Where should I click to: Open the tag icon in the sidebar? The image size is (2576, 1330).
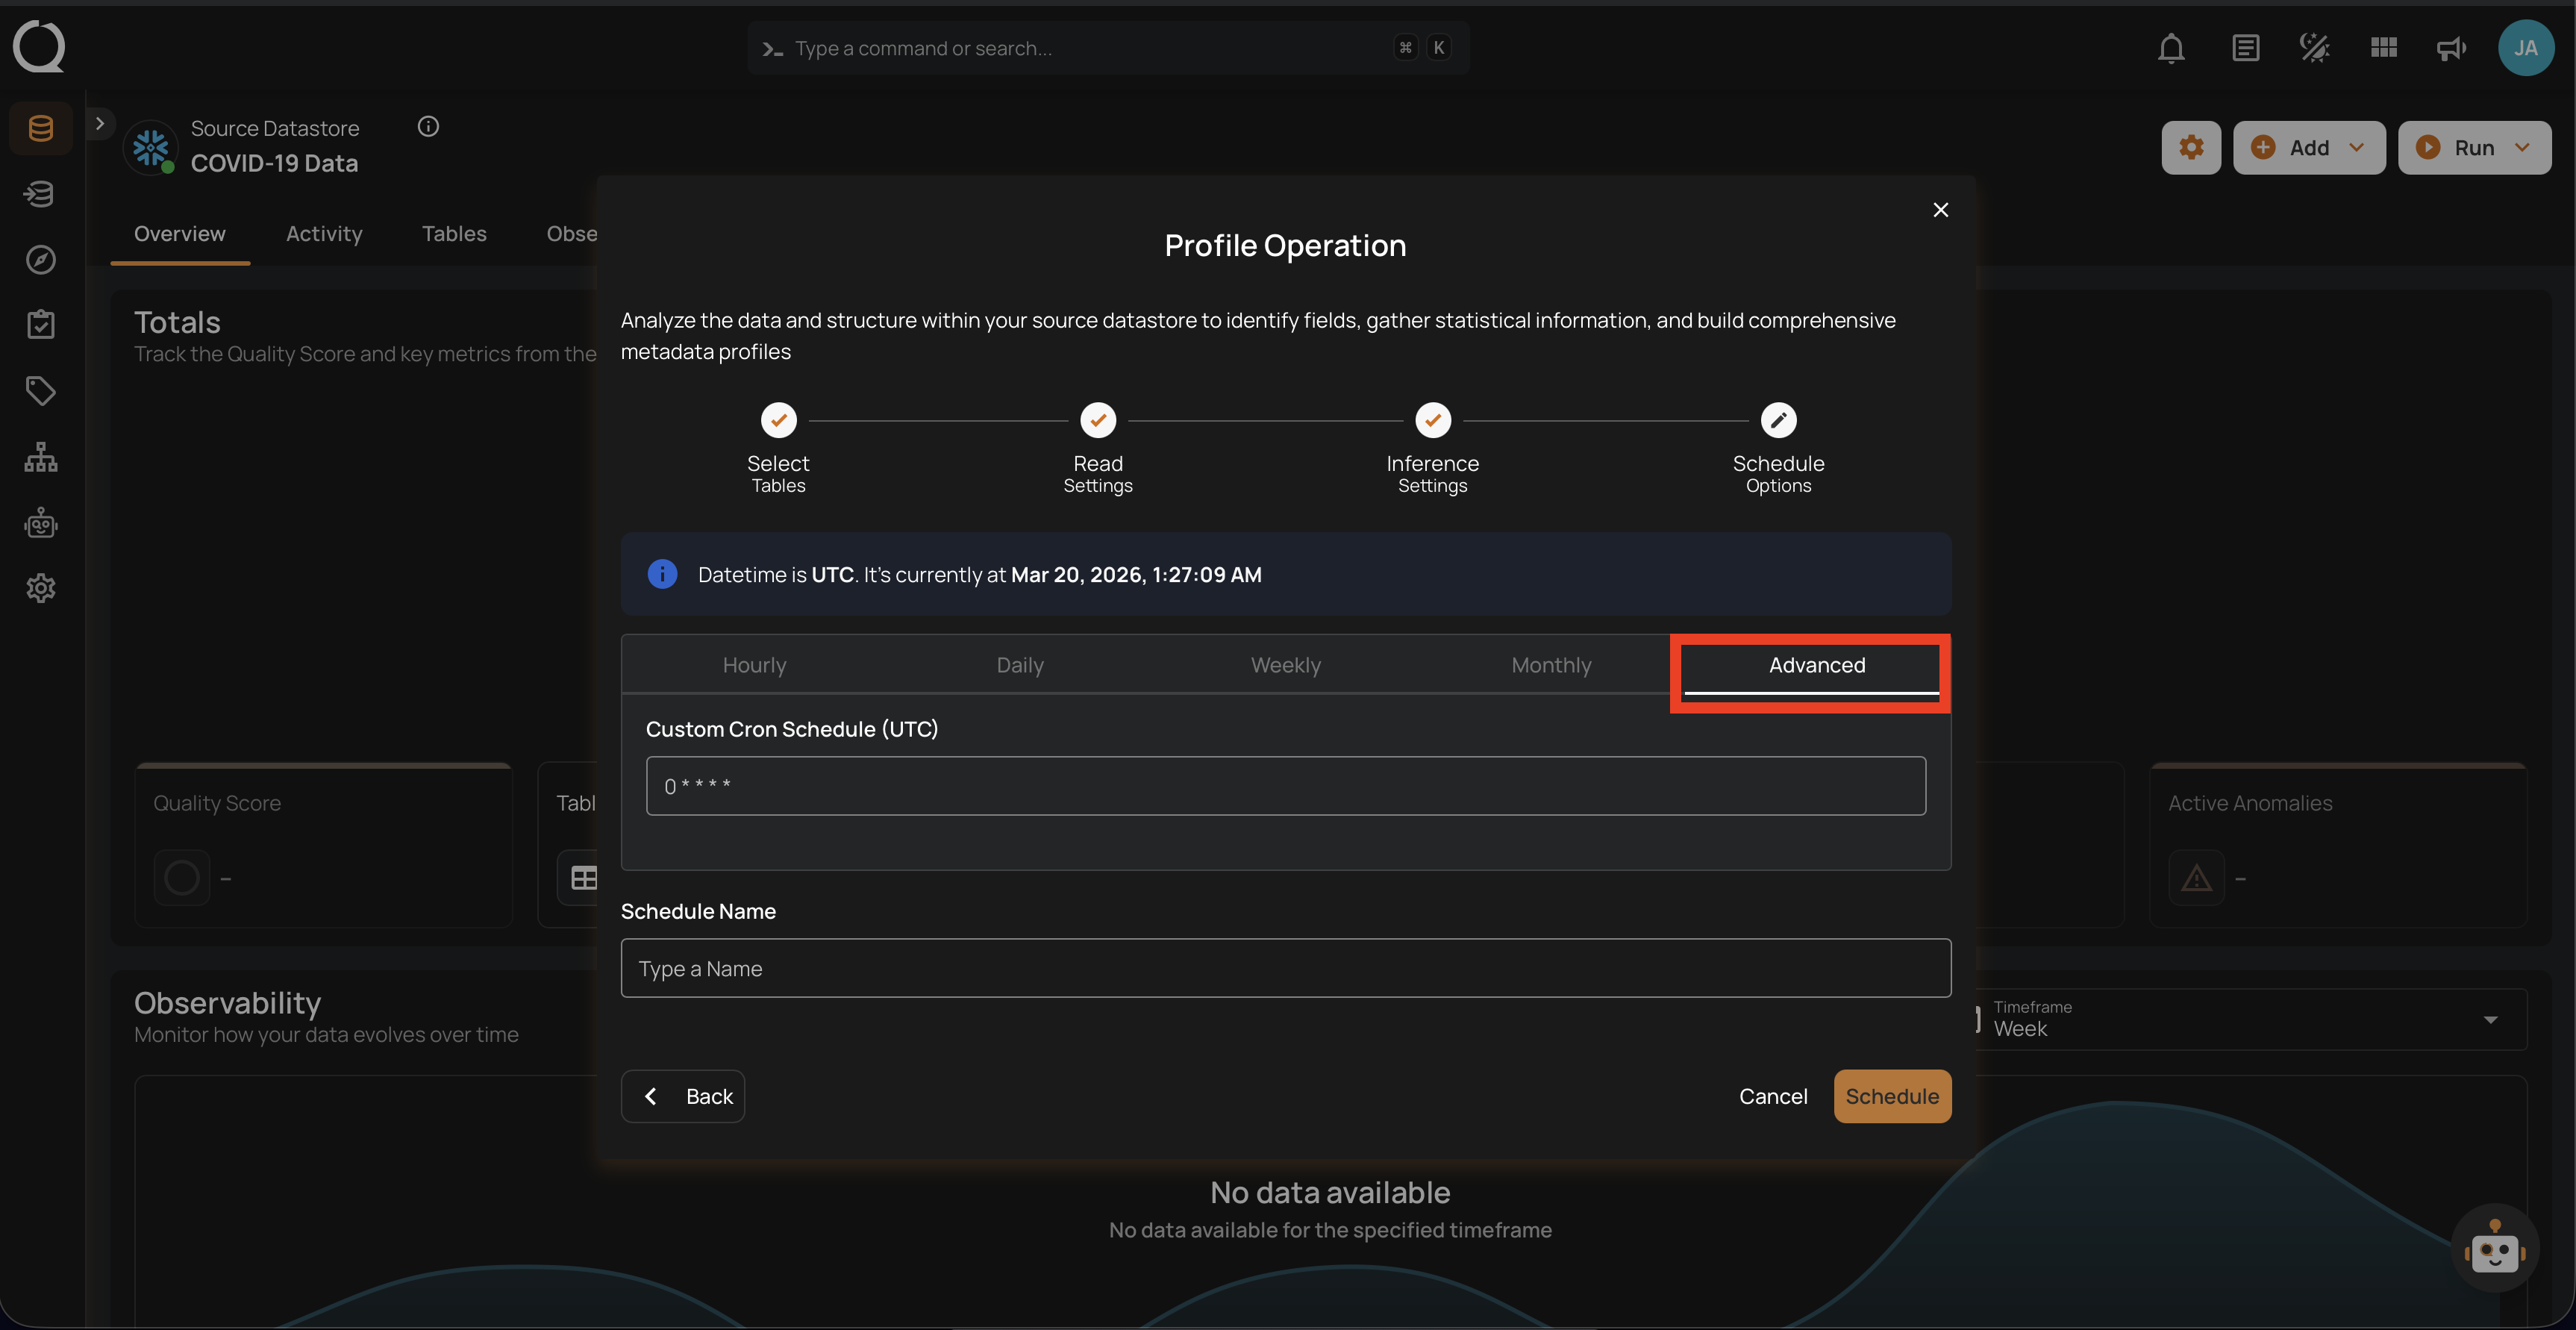coord(40,390)
